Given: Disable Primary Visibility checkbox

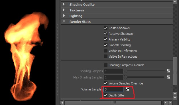Looking at the screenshot, I should 105,39.
